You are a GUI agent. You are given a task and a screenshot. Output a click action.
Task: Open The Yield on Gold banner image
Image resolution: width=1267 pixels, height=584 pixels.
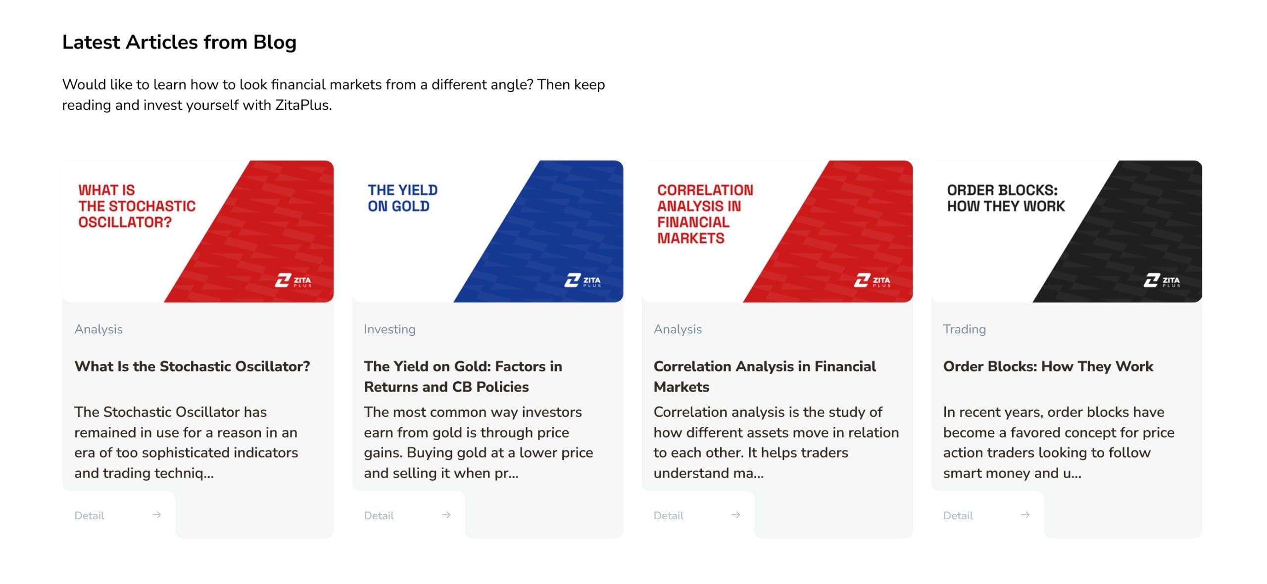pos(487,231)
